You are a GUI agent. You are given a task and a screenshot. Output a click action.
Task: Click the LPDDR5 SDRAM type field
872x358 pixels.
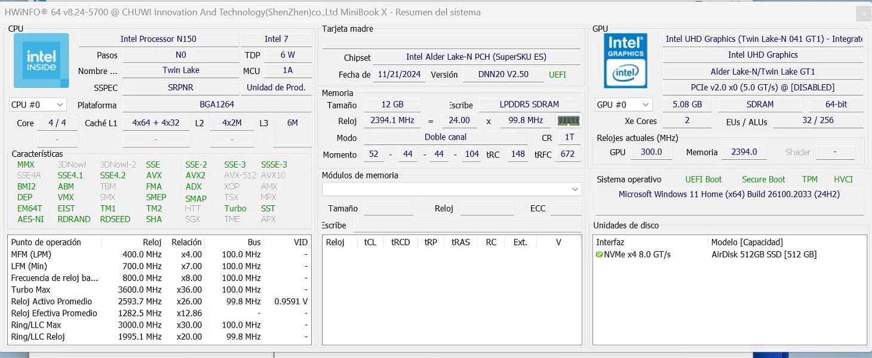click(529, 104)
